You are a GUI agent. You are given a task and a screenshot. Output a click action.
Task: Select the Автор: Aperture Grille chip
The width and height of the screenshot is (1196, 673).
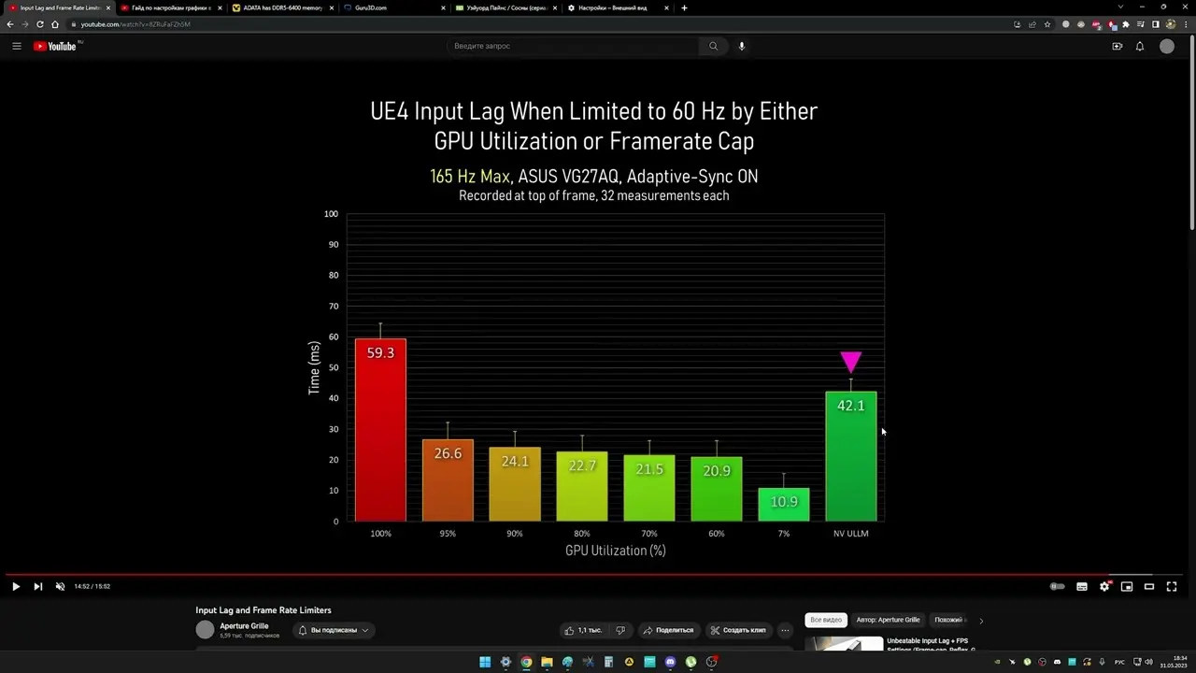[888, 620]
